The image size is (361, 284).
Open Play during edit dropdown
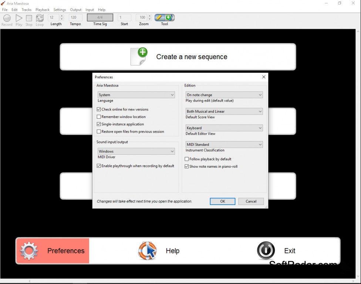224,95
